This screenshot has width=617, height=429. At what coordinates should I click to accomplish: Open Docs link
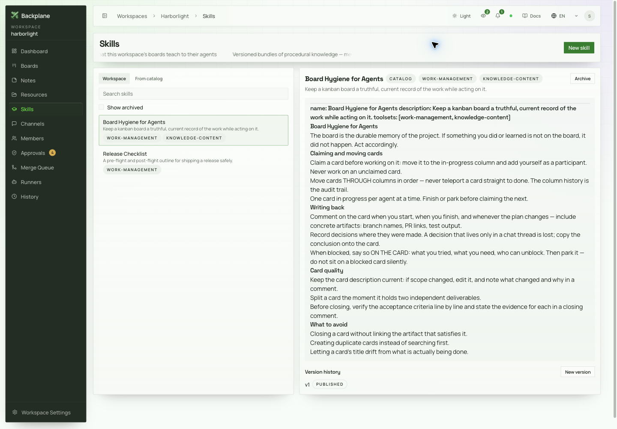531,16
